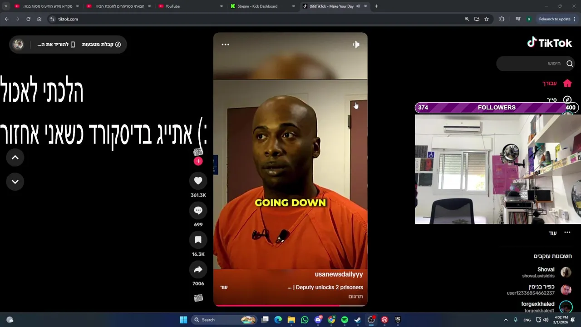Open WhatsApp from the taskbar
The width and height of the screenshot is (581, 327).
point(305,320)
